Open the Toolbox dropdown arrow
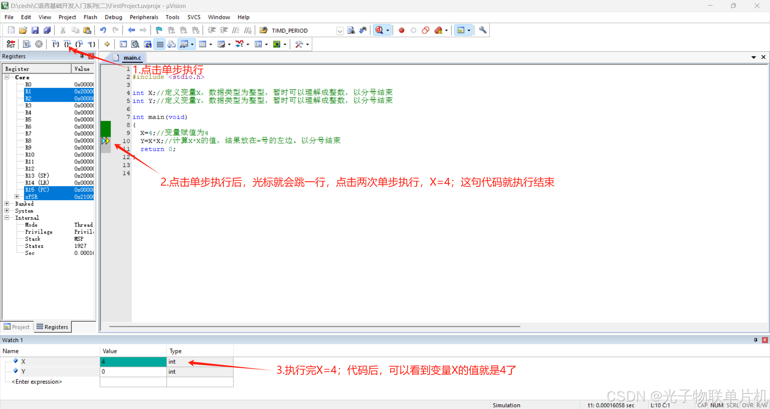Image resolution: width=770 pixels, height=409 pixels. 307,45
